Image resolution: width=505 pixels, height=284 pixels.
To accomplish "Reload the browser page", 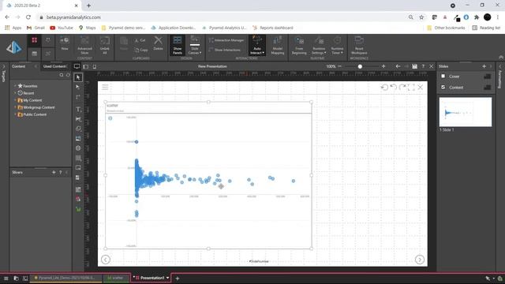I will (28, 17).
